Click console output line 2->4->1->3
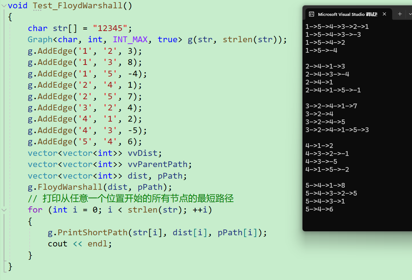This screenshot has height=280, width=412. (325, 66)
